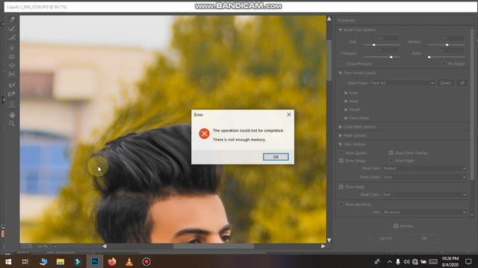
Task: Open VLC media player from taskbar
Action: [129, 261]
